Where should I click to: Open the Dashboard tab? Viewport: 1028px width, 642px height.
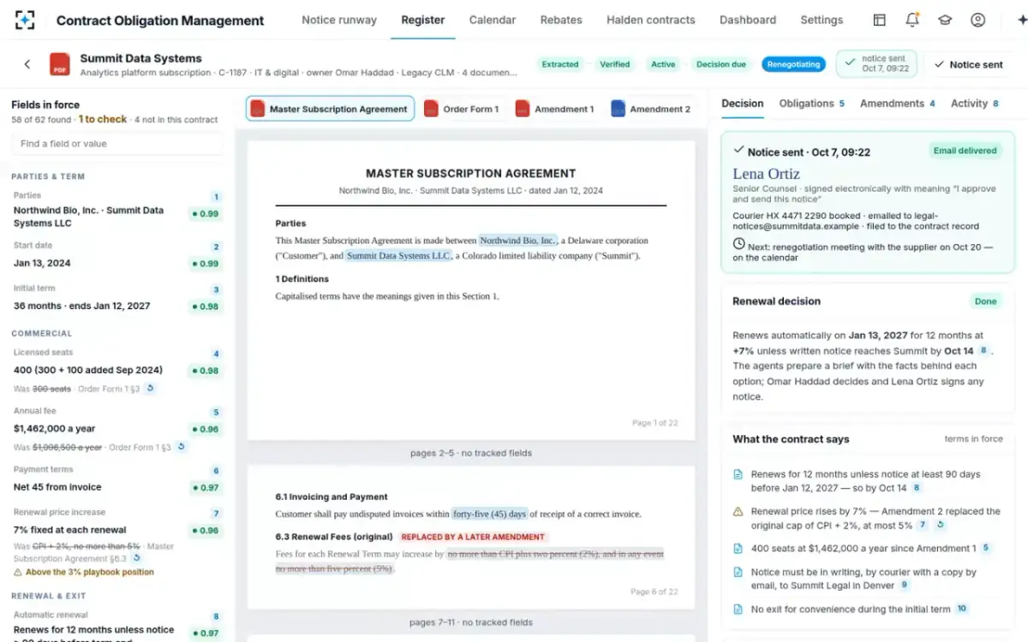tap(748, 20)
